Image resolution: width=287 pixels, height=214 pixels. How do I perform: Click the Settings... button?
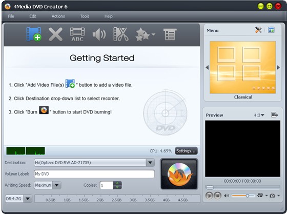[x=186, y=151]
